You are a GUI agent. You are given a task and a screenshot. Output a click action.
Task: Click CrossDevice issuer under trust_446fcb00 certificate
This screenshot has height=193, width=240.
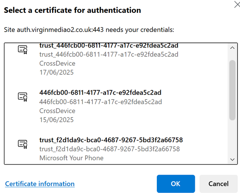click(57, 64)
